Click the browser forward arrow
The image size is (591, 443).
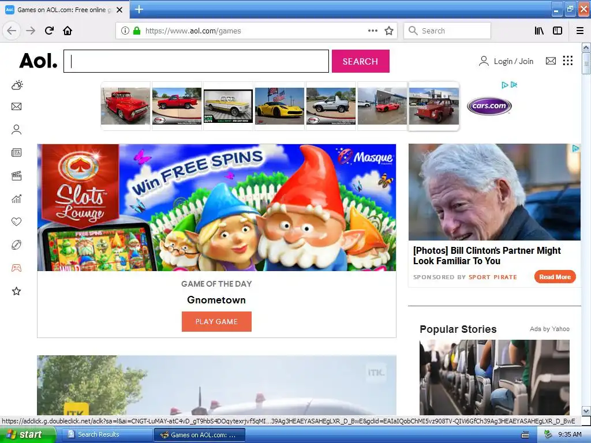click(x=31, y=31)
